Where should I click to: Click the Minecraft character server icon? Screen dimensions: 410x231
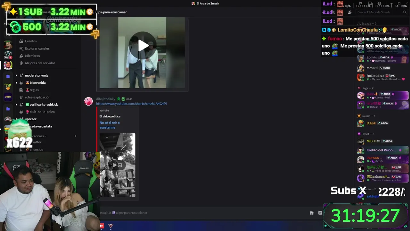8,45
